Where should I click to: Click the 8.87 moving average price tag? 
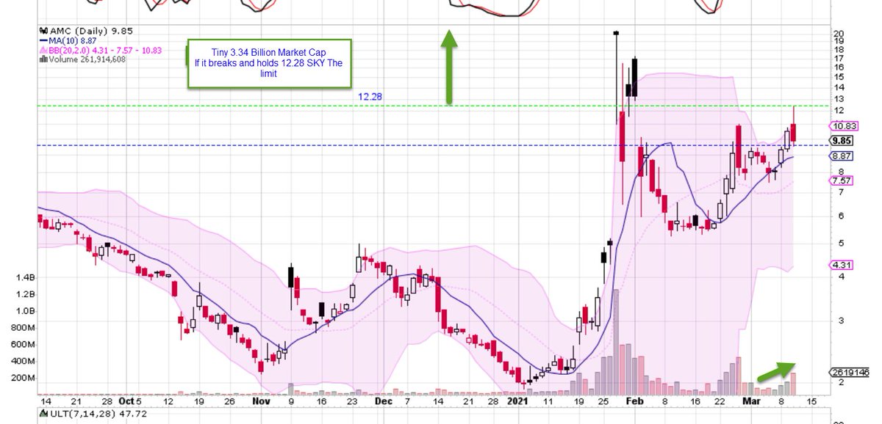coord(840,156)
